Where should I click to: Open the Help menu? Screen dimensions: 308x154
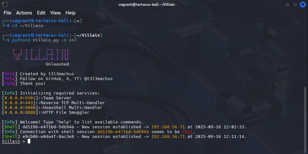71,13
